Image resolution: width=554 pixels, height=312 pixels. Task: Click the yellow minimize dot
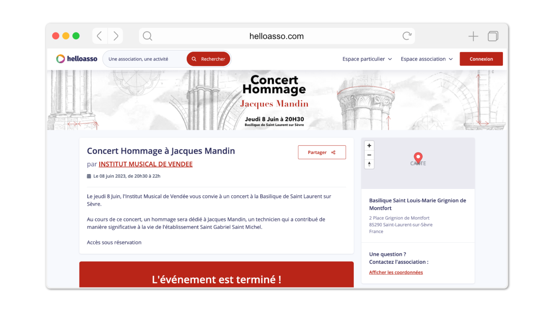pyautogui.click(x=66, y=36)
